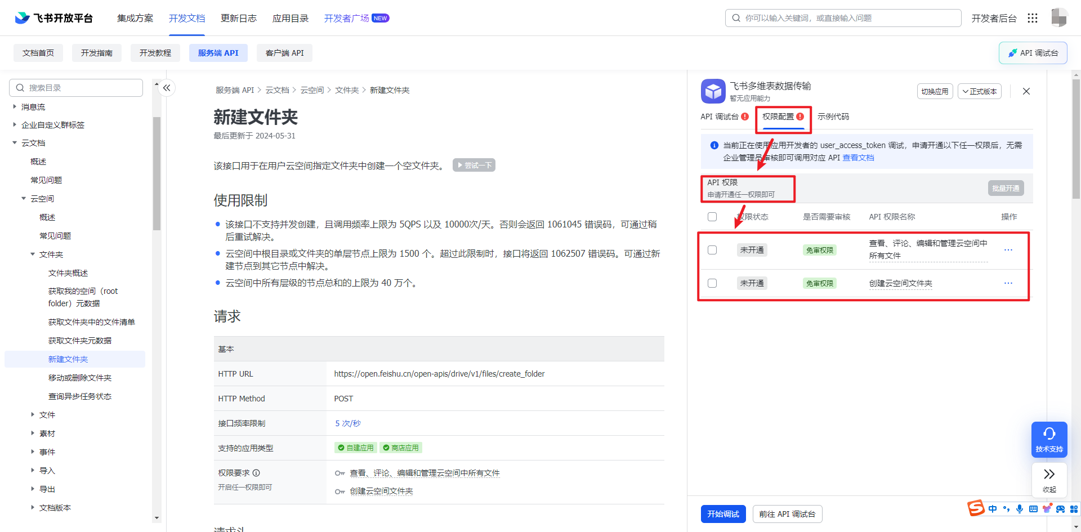Toggle Sogou Chinese/English mode 中

[993, 509]
